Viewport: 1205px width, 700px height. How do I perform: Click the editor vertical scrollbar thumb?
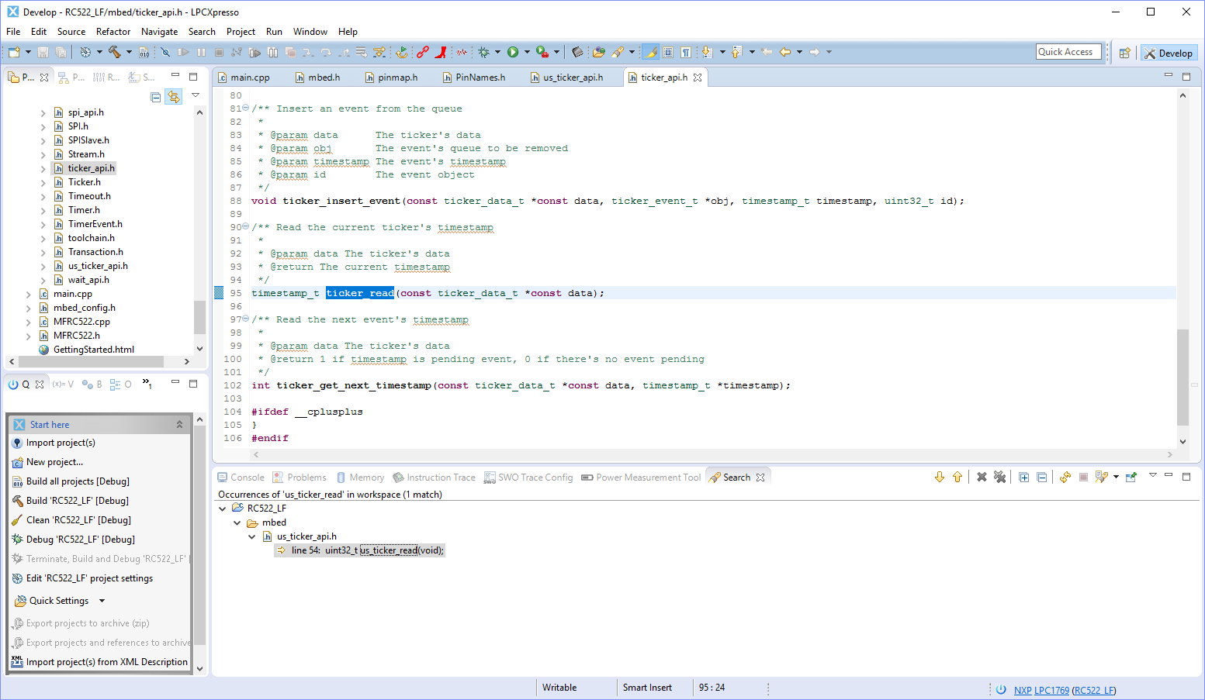click(1182, 377)
